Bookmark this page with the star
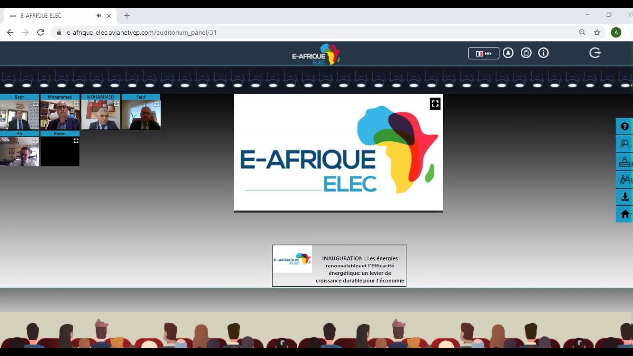The image size is (633, 356). (x=597, y=32)
